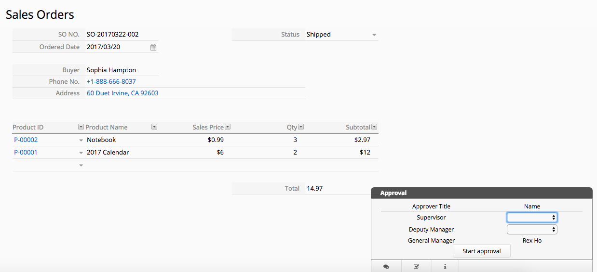This screenshot has width=597, height=272.
Task: Open the Ordered Date calendar picker
Action: 153,47
